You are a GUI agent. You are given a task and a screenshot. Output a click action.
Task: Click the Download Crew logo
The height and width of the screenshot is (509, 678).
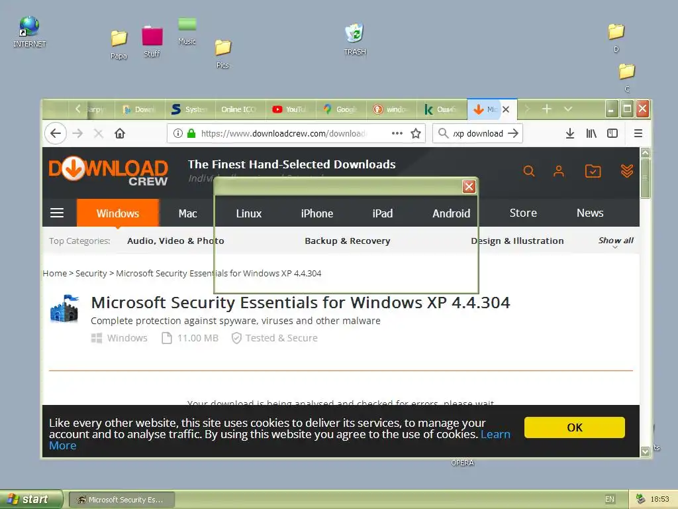click(x=108, y=171)
